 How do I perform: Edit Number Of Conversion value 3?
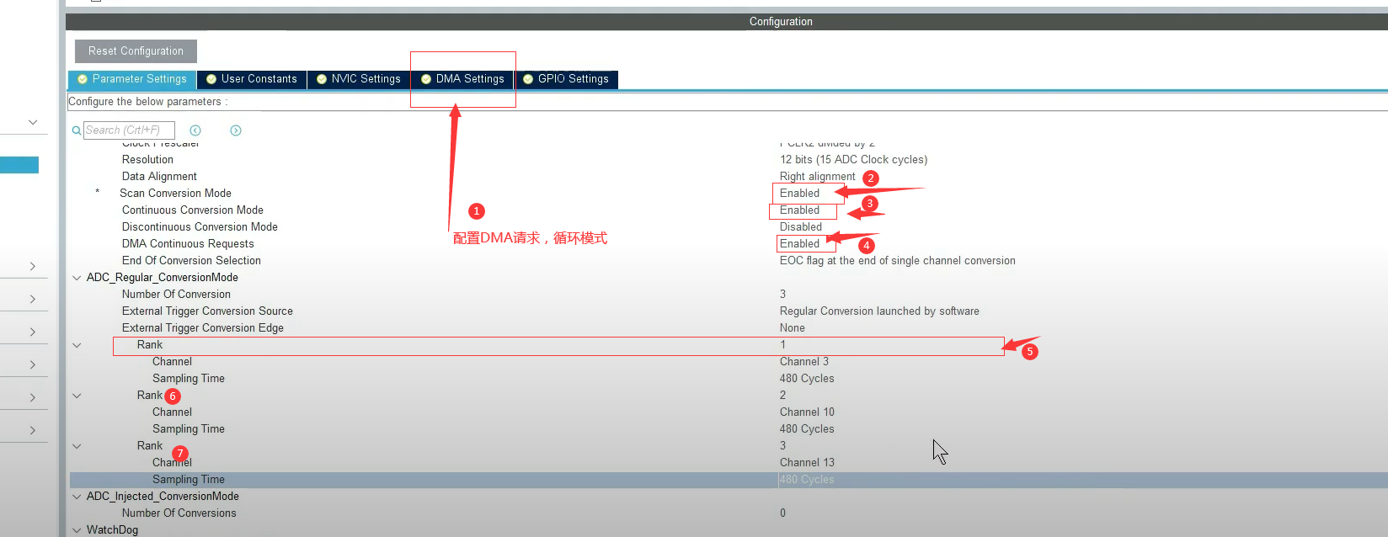point(782,295)
